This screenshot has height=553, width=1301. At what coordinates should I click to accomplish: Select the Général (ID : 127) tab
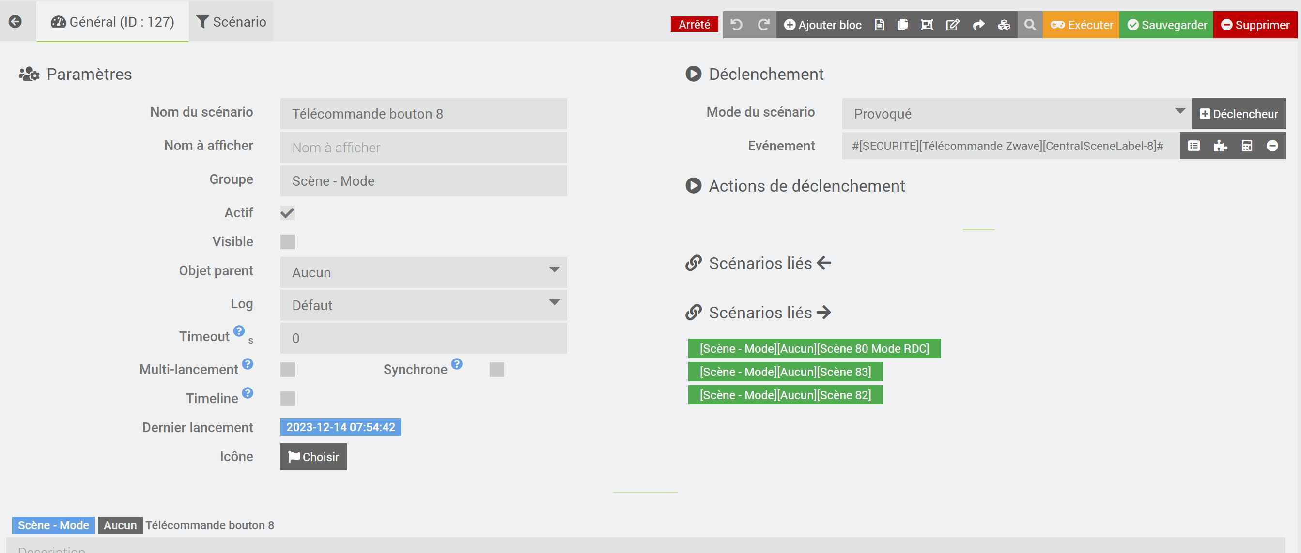113,22
